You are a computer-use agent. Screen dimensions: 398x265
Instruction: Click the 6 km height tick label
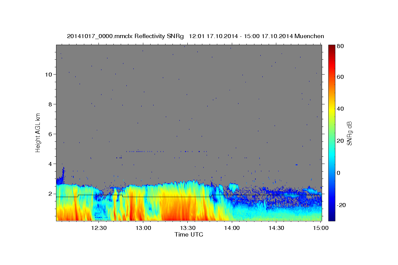[51, 134]
